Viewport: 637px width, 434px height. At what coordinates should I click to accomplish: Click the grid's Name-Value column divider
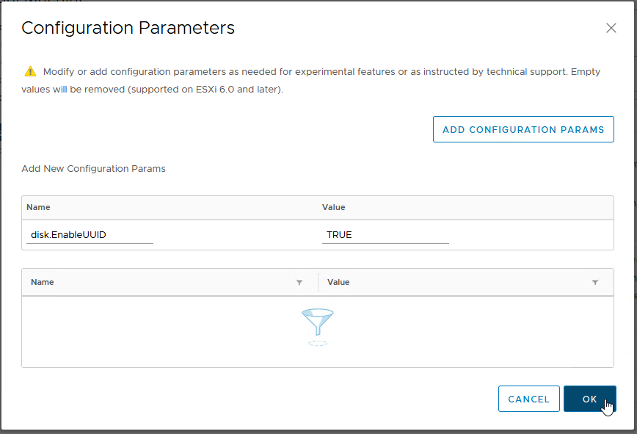318,282
